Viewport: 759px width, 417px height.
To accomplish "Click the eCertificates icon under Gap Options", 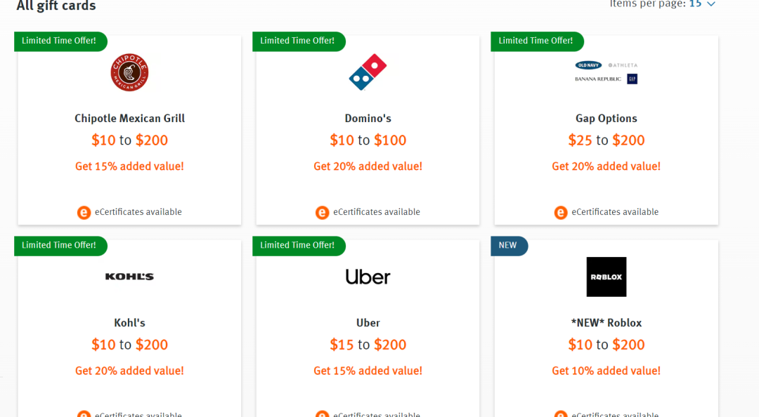I will (x=561, y=213).
